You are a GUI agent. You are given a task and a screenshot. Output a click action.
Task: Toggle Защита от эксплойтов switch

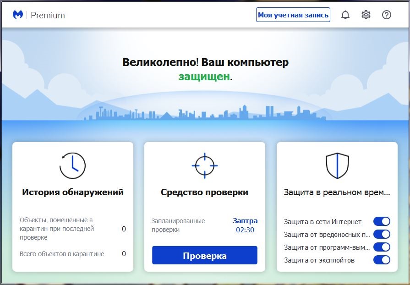382,260
